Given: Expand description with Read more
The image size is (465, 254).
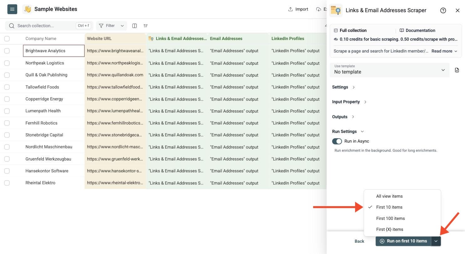Looking at the screenshot, I should click(x=444, y=51).
